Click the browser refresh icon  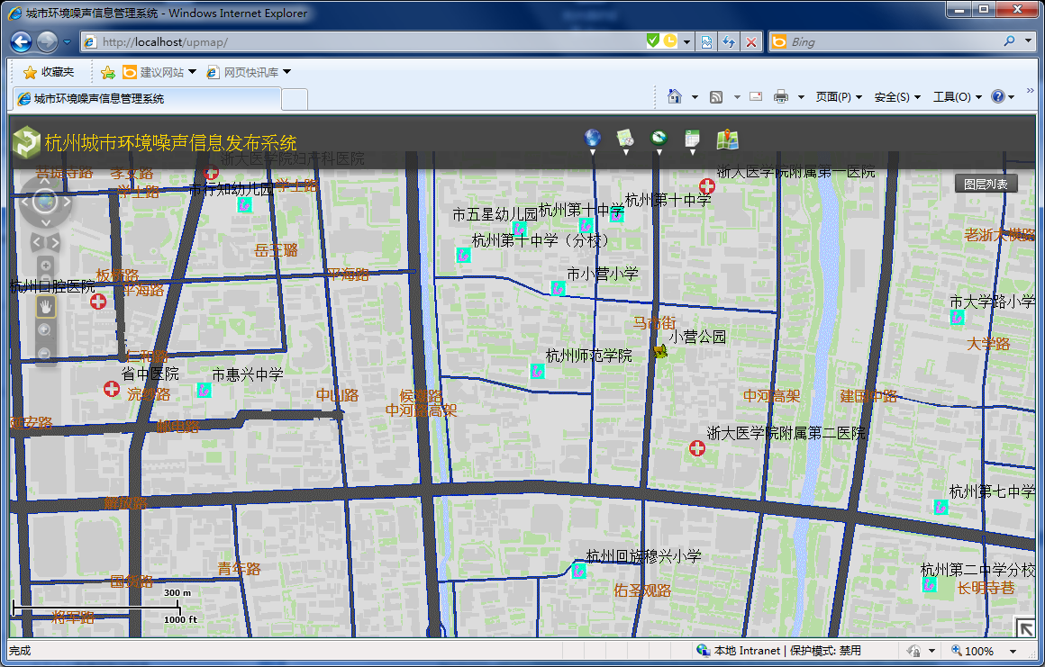pyautogui.click(x=728, y=41)
